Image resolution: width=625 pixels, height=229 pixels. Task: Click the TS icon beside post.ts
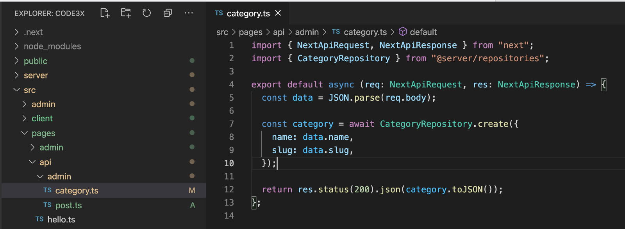pyautogui.click(x=47, y=205)
